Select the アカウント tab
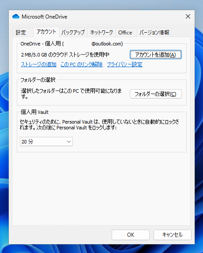Image resolution: width=203 pixels, height=253 pixels. [x=46, y=32]
